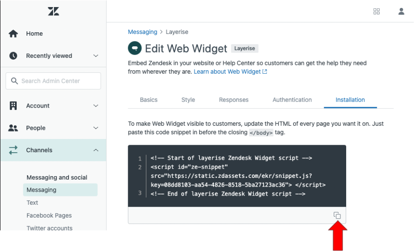Click the Search Admin Center field
Screen dimensions: 416x252
pyautogui.click(x=53, y=81)
